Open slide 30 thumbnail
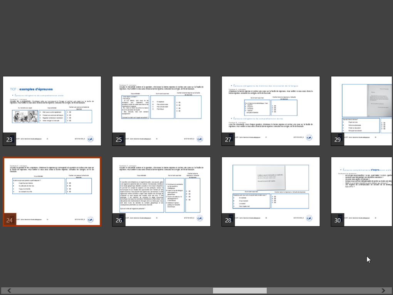393x295 pixels. (x=362, y=192)
